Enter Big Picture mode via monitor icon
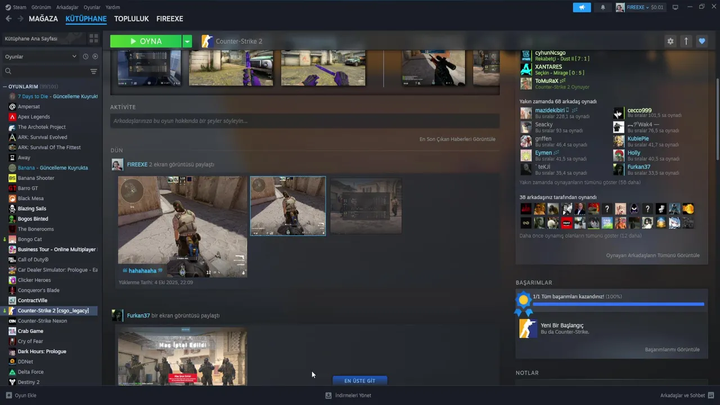The image size is (720, 405). pos(675,7)
